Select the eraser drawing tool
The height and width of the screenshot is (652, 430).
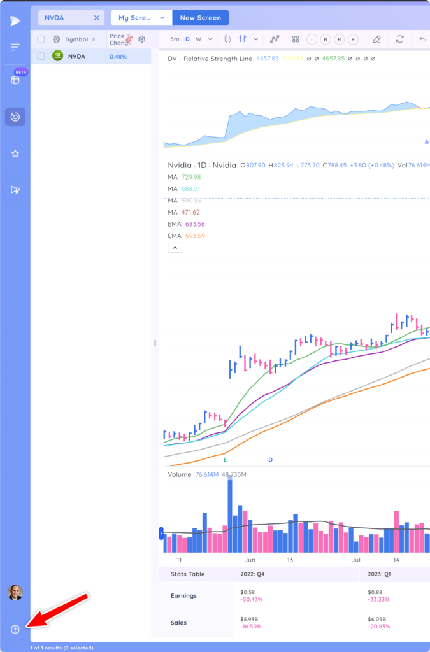(376, 39)
